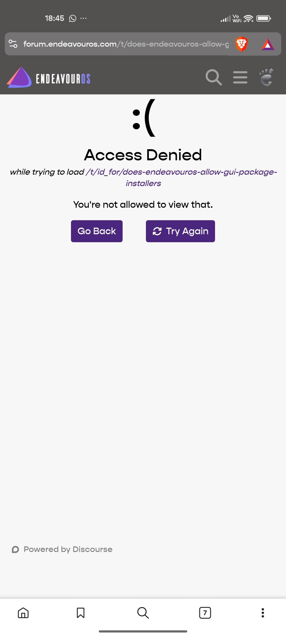Open site settings icon in address bar

click(13, 44)
